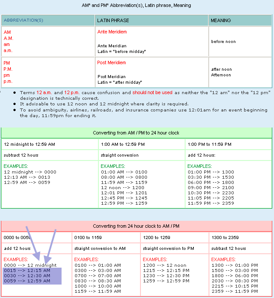Click the '12 midnight to 12:59 AM' cell
Screen dimensions: 274x298
pyautogui.click(x=49, y=144)
